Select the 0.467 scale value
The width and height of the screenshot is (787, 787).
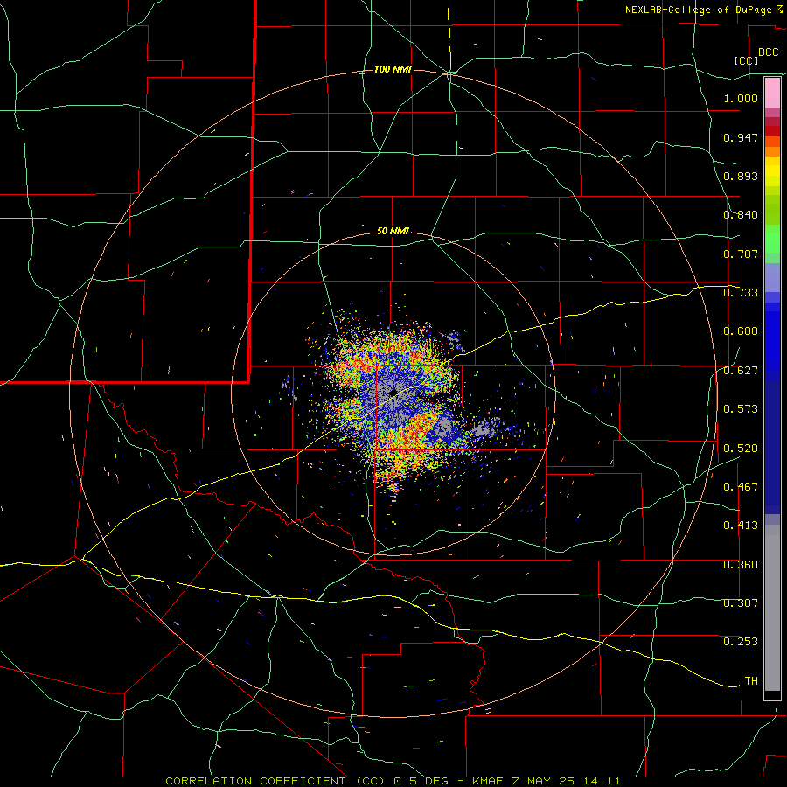741,487
